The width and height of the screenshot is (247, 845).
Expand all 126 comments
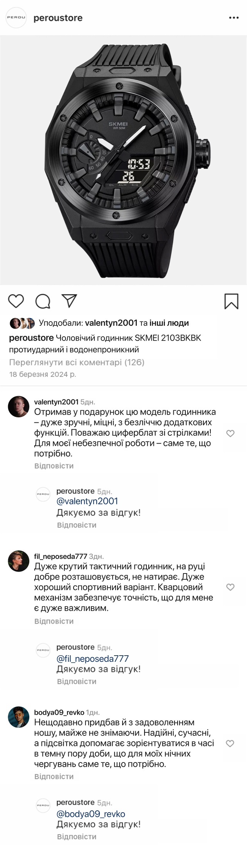coord(77,362)
